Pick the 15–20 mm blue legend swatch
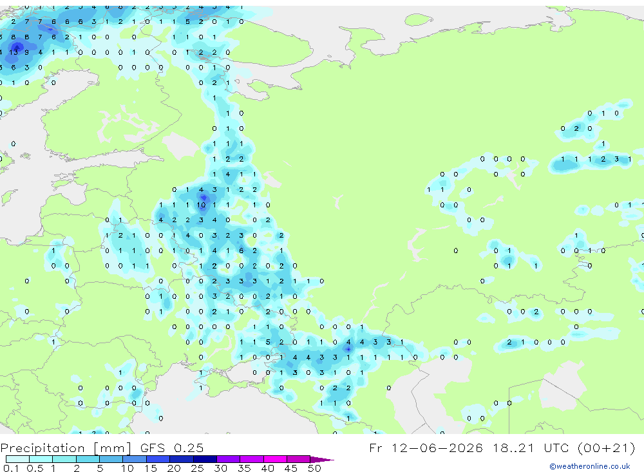Screen dimensions: 644x472 click(x=158, y=459)
